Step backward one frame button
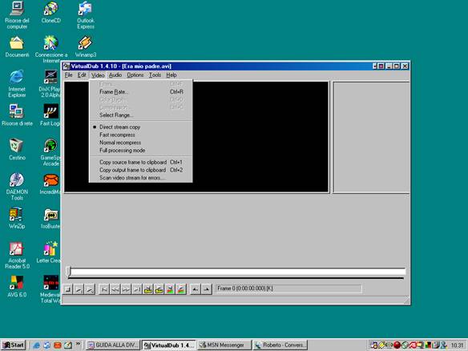The height and width of the screenshot is (351, 468). 115,289
